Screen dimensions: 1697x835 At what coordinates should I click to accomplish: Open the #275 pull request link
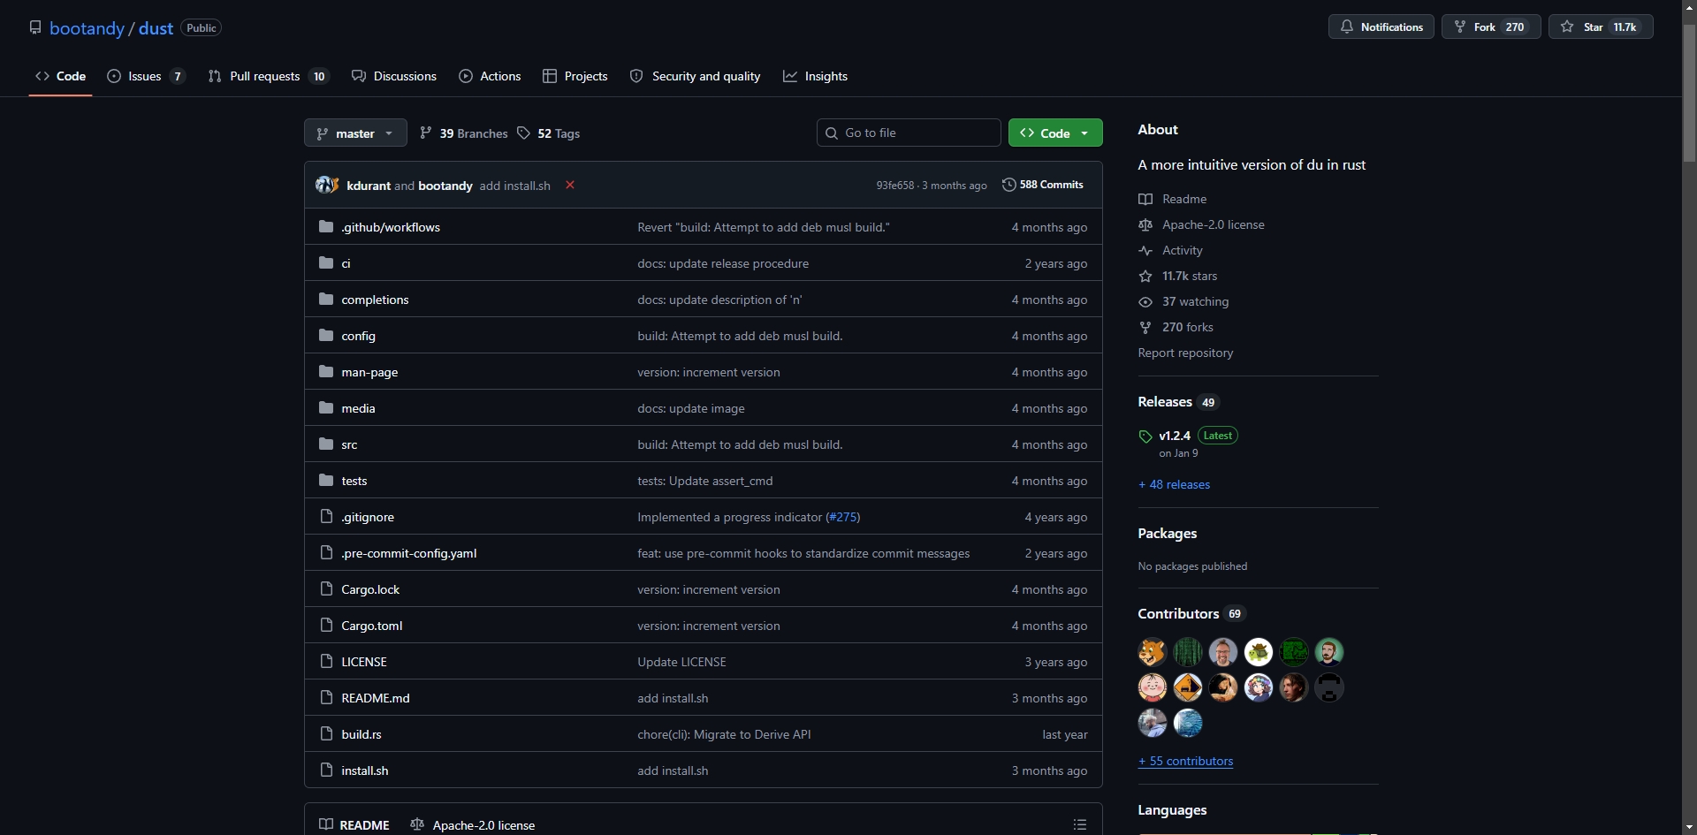click(x=842, y=517)
